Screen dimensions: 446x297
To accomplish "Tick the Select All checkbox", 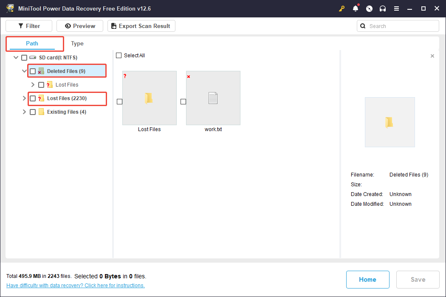I will point(119,56).
